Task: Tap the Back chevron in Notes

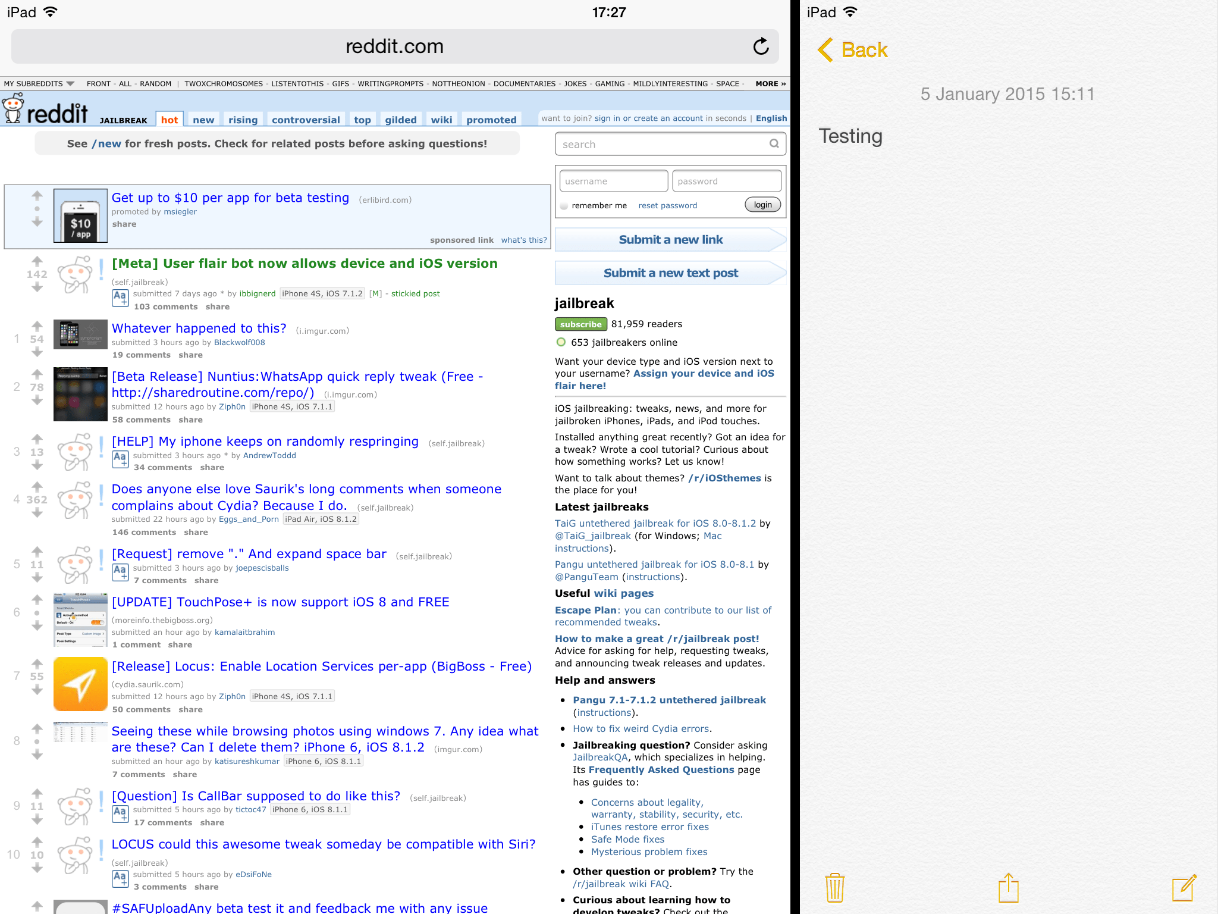Action: (x=826, y=51)
